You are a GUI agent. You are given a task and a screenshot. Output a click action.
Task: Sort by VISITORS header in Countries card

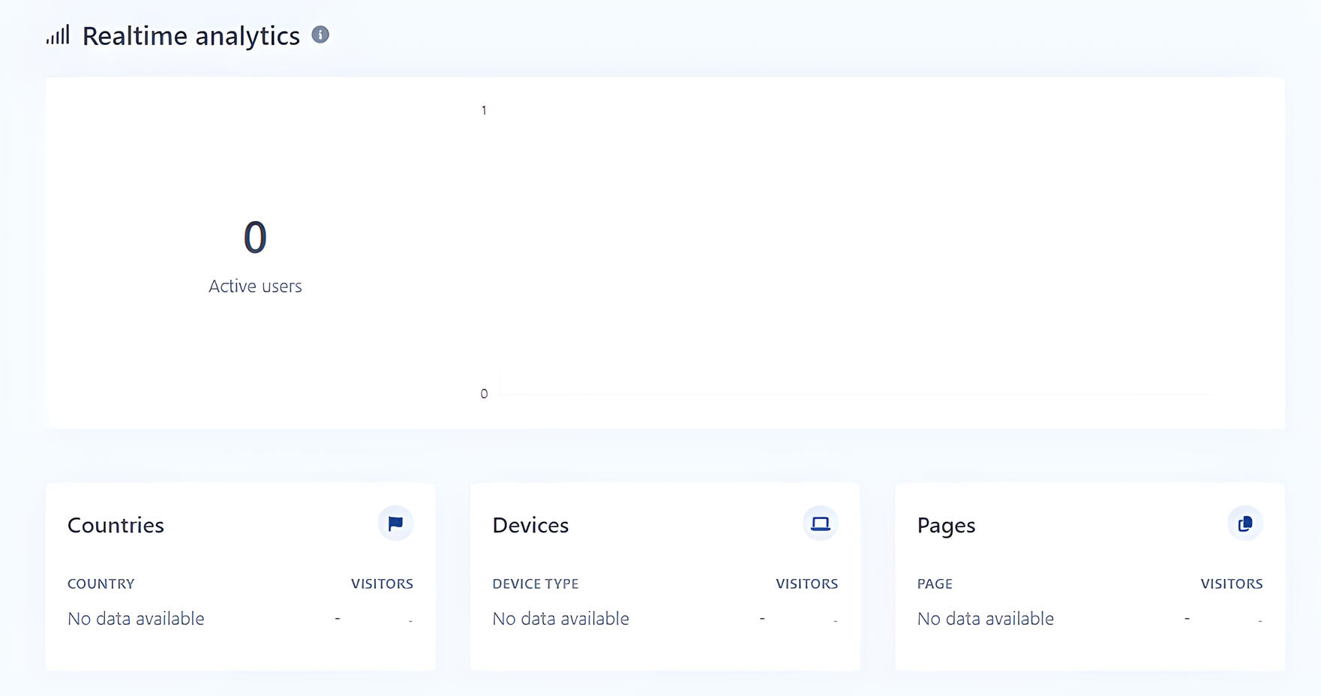click(382, 583)
